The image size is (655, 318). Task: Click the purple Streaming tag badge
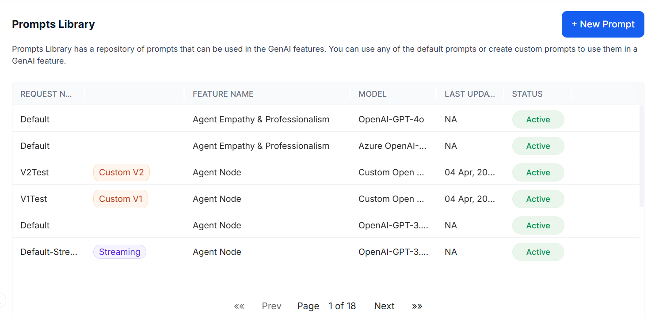pyautogui.click(x=119, y=252)
